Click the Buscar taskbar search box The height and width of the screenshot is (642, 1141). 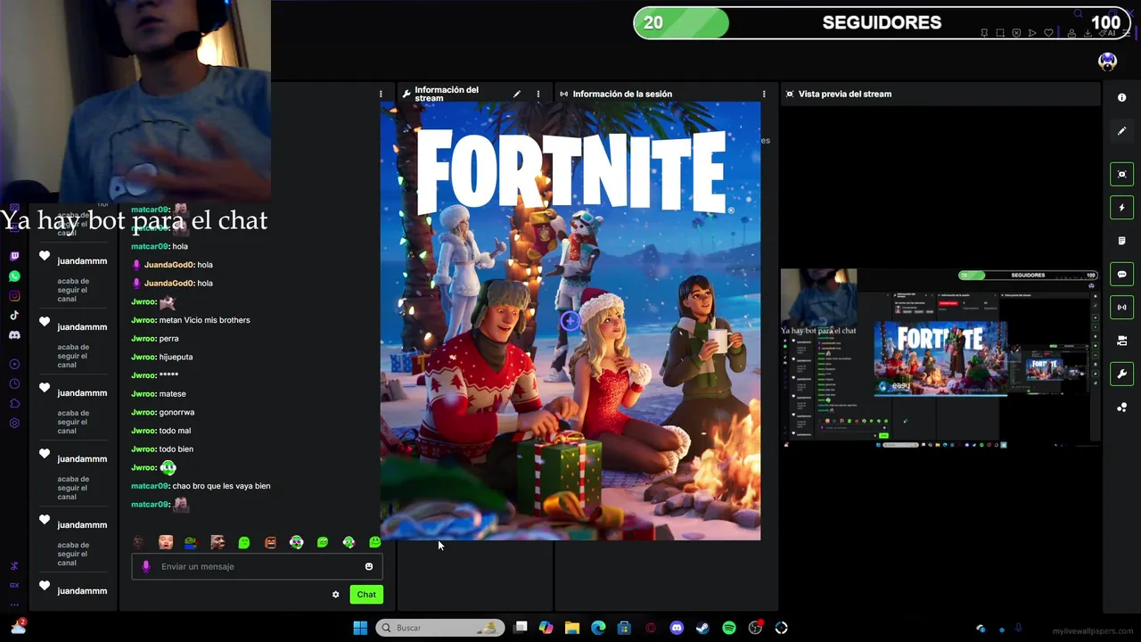click(440, 628)
